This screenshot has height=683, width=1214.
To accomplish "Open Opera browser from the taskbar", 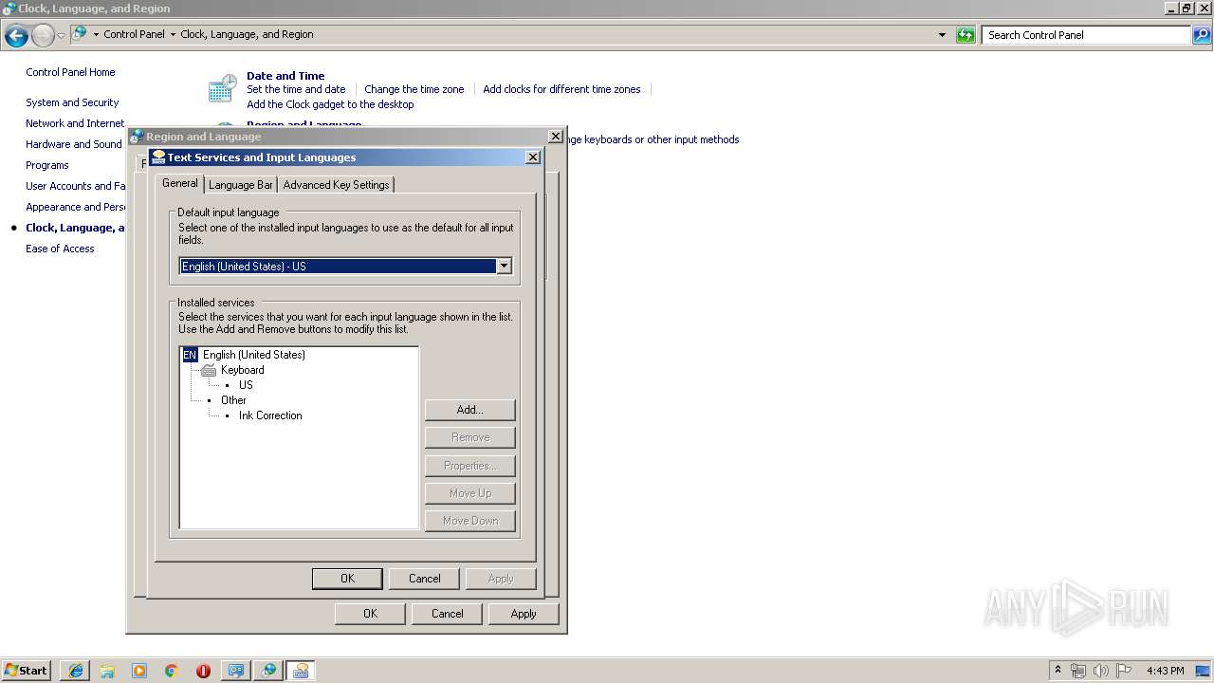I will (203, 671).
